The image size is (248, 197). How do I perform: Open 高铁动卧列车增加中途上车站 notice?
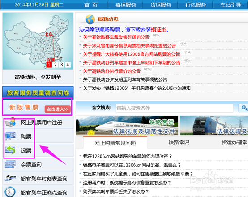[132, 63]
